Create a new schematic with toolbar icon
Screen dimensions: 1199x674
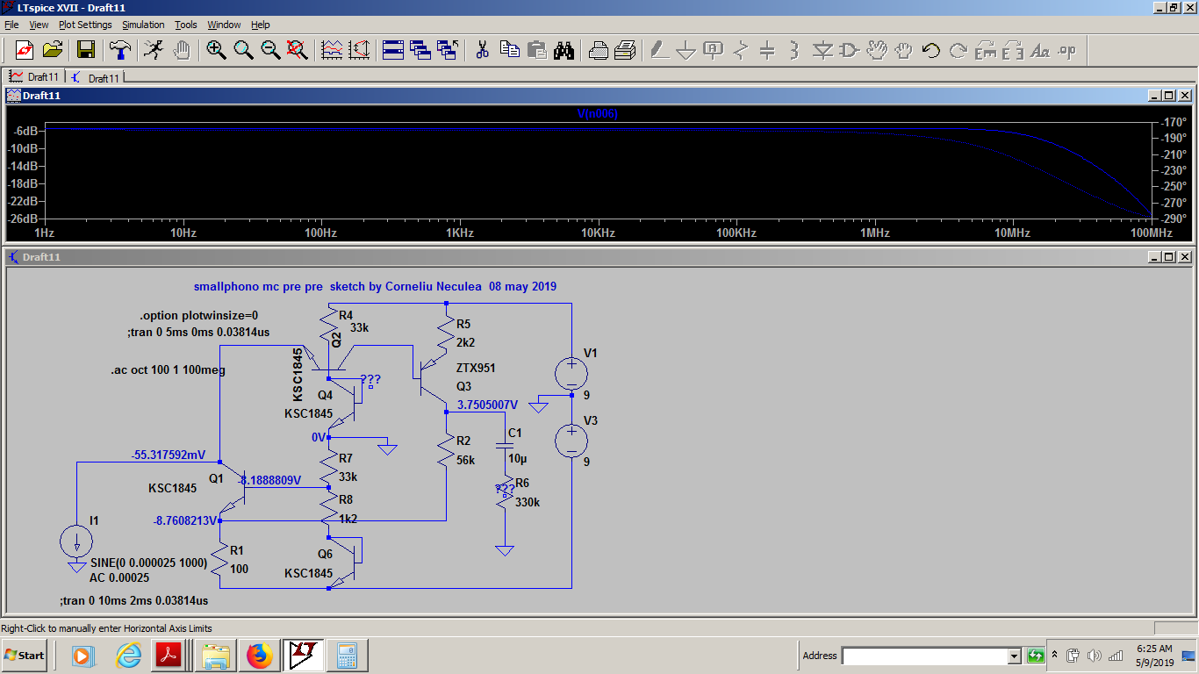coord(24,50)
